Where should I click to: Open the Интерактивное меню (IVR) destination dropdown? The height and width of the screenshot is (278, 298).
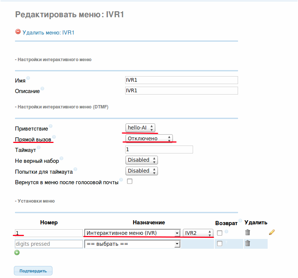tap(132, 233)
